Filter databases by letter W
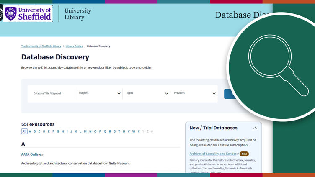 click(x=134, y=131)
